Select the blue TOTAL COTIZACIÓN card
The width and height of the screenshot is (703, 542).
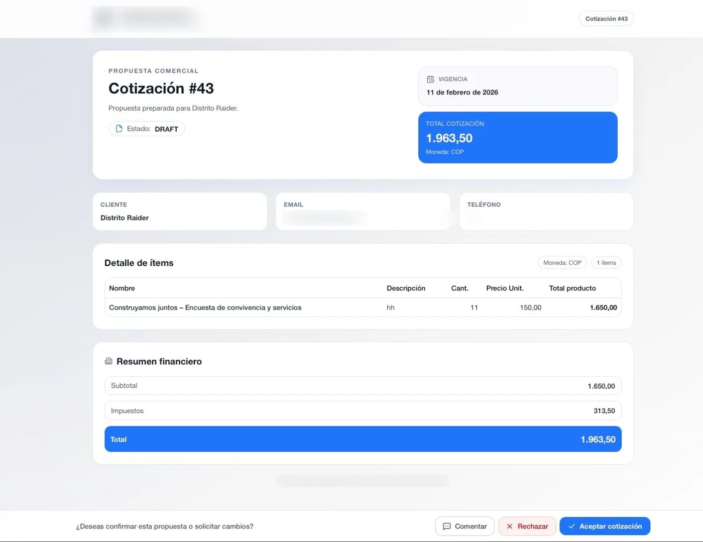point(518,138)
